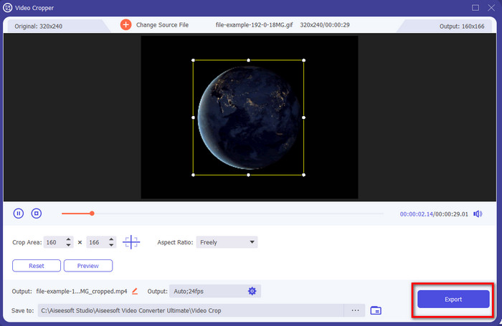Click the Preview button
Screen dimensions: 502x326
pyautogui.click(x=87, y=266)
